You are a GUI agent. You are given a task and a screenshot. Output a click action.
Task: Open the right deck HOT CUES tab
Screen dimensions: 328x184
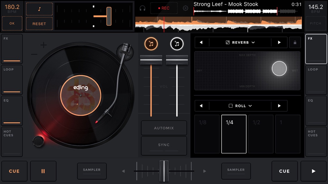click(316, 142)
